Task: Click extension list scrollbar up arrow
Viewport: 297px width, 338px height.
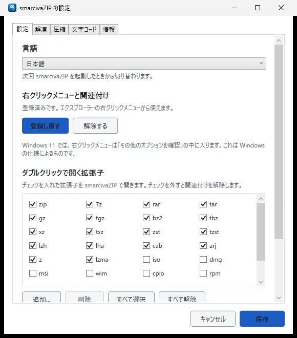Action: 261,199
